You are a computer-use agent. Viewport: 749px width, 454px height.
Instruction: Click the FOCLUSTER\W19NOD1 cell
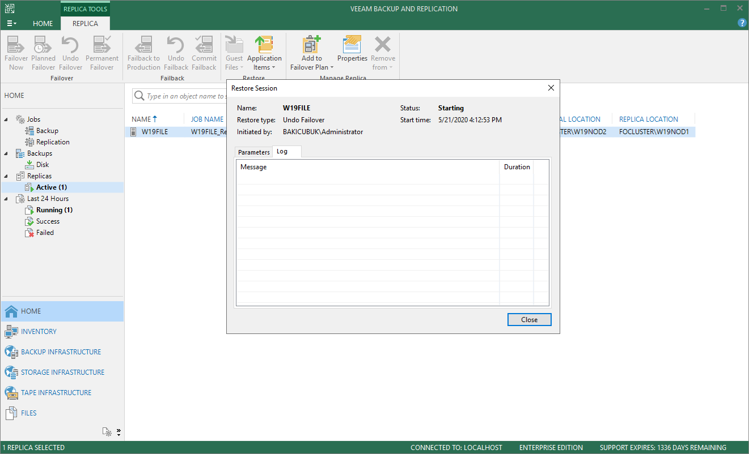pyautogui.click(x=654, y=132)
